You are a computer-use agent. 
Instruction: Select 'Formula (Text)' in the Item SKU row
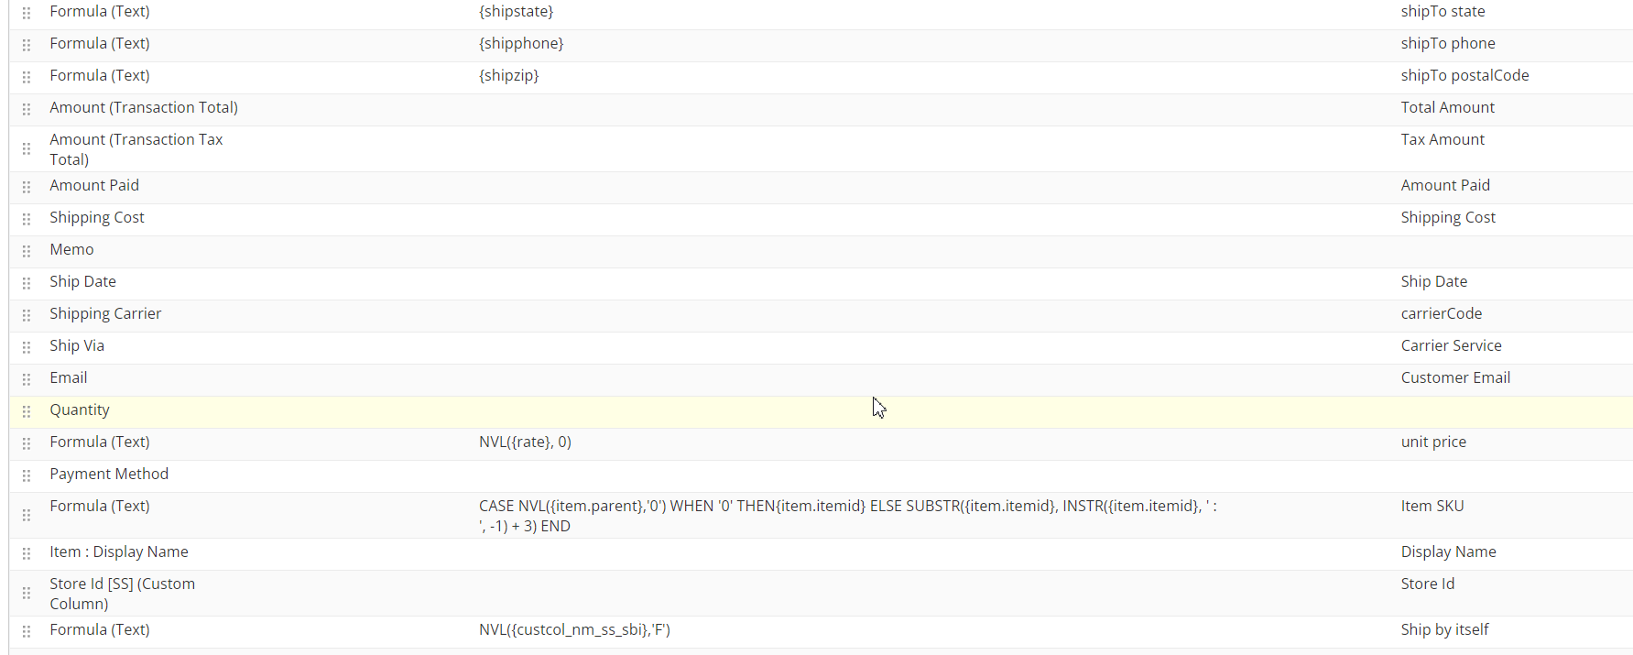100,507
